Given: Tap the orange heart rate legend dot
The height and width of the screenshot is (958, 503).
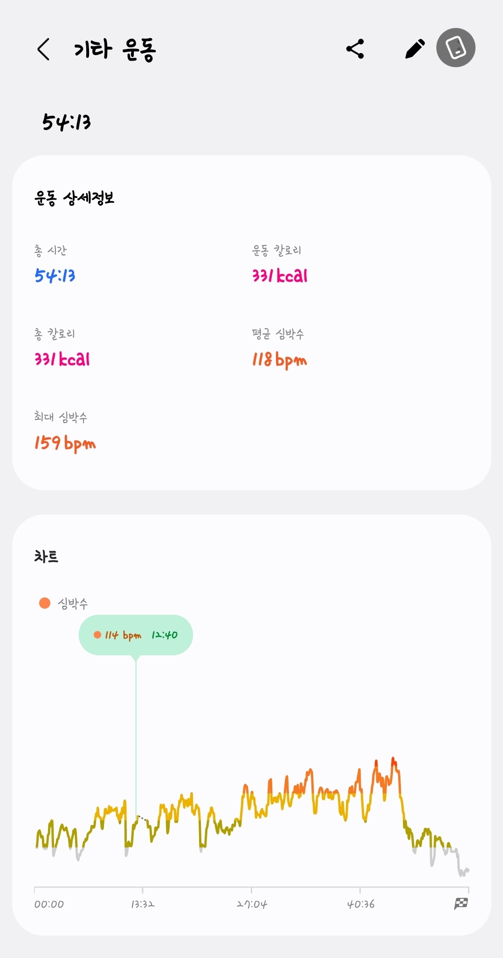Looking at the screenshot, I should coord(45,603).
